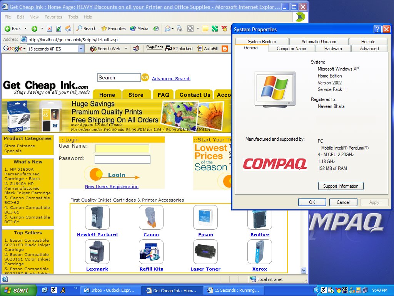Open the Help menu
Viewport: 394px width, 296px height.
(x=88, y=17)
